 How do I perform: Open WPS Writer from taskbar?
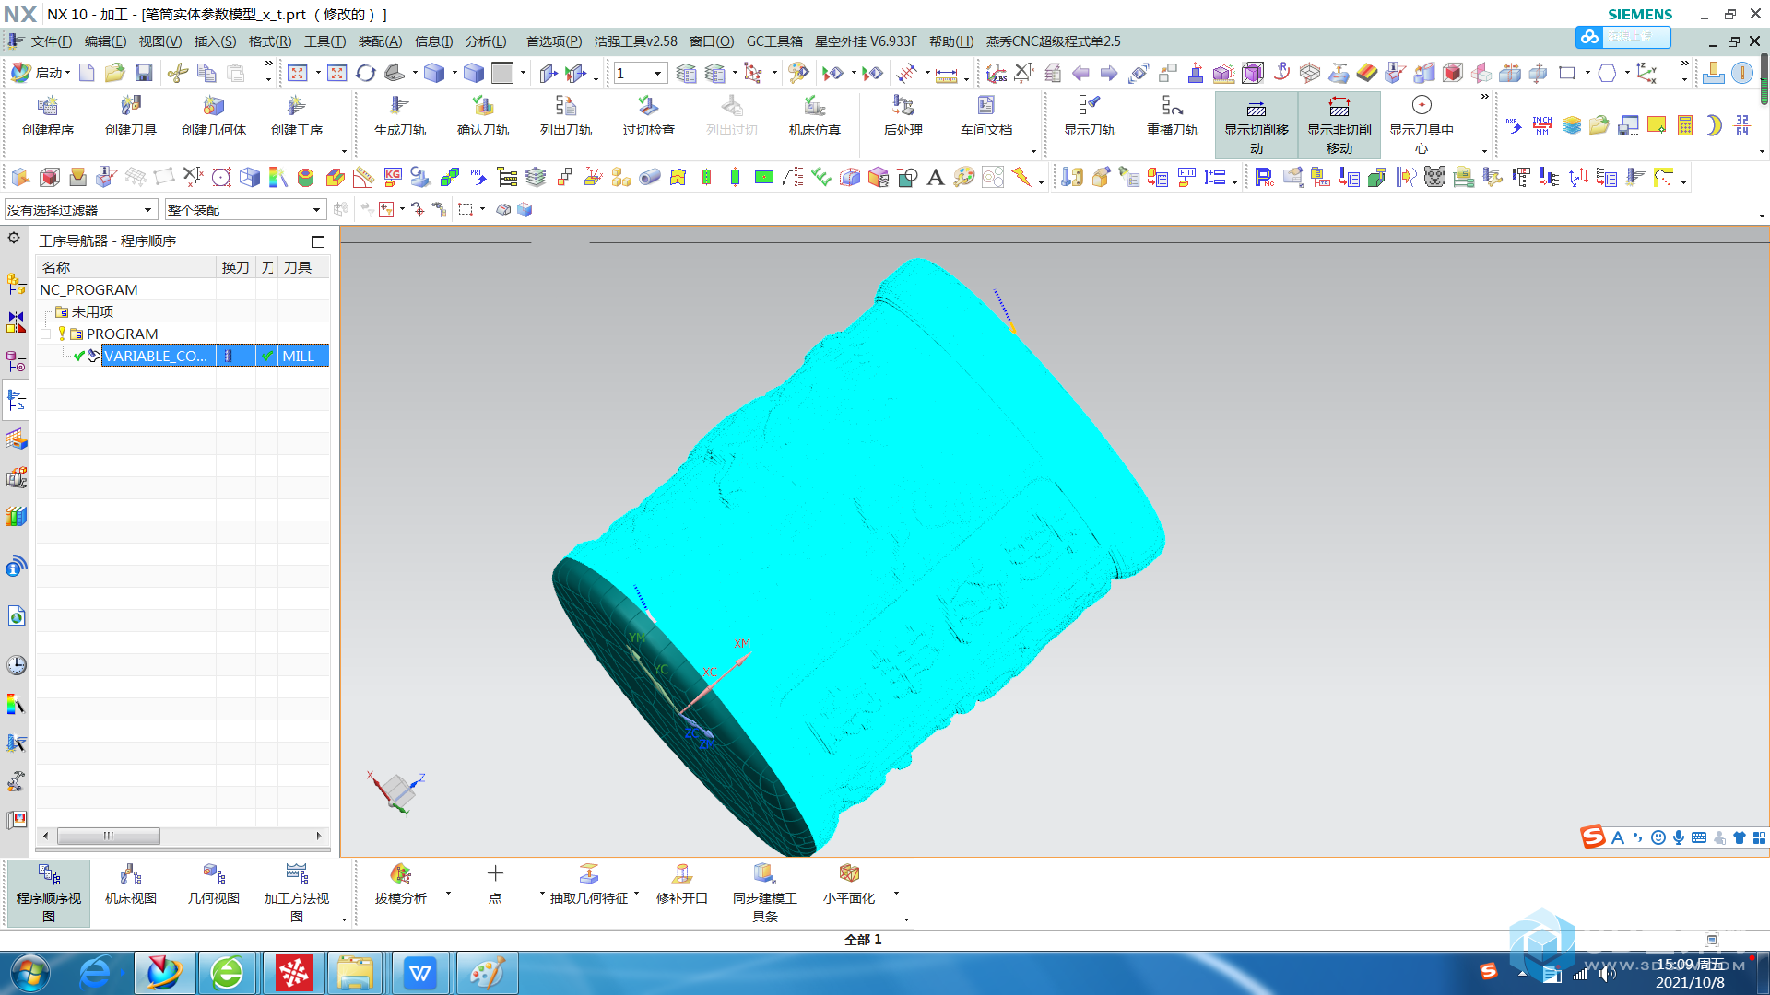[421, 973]
